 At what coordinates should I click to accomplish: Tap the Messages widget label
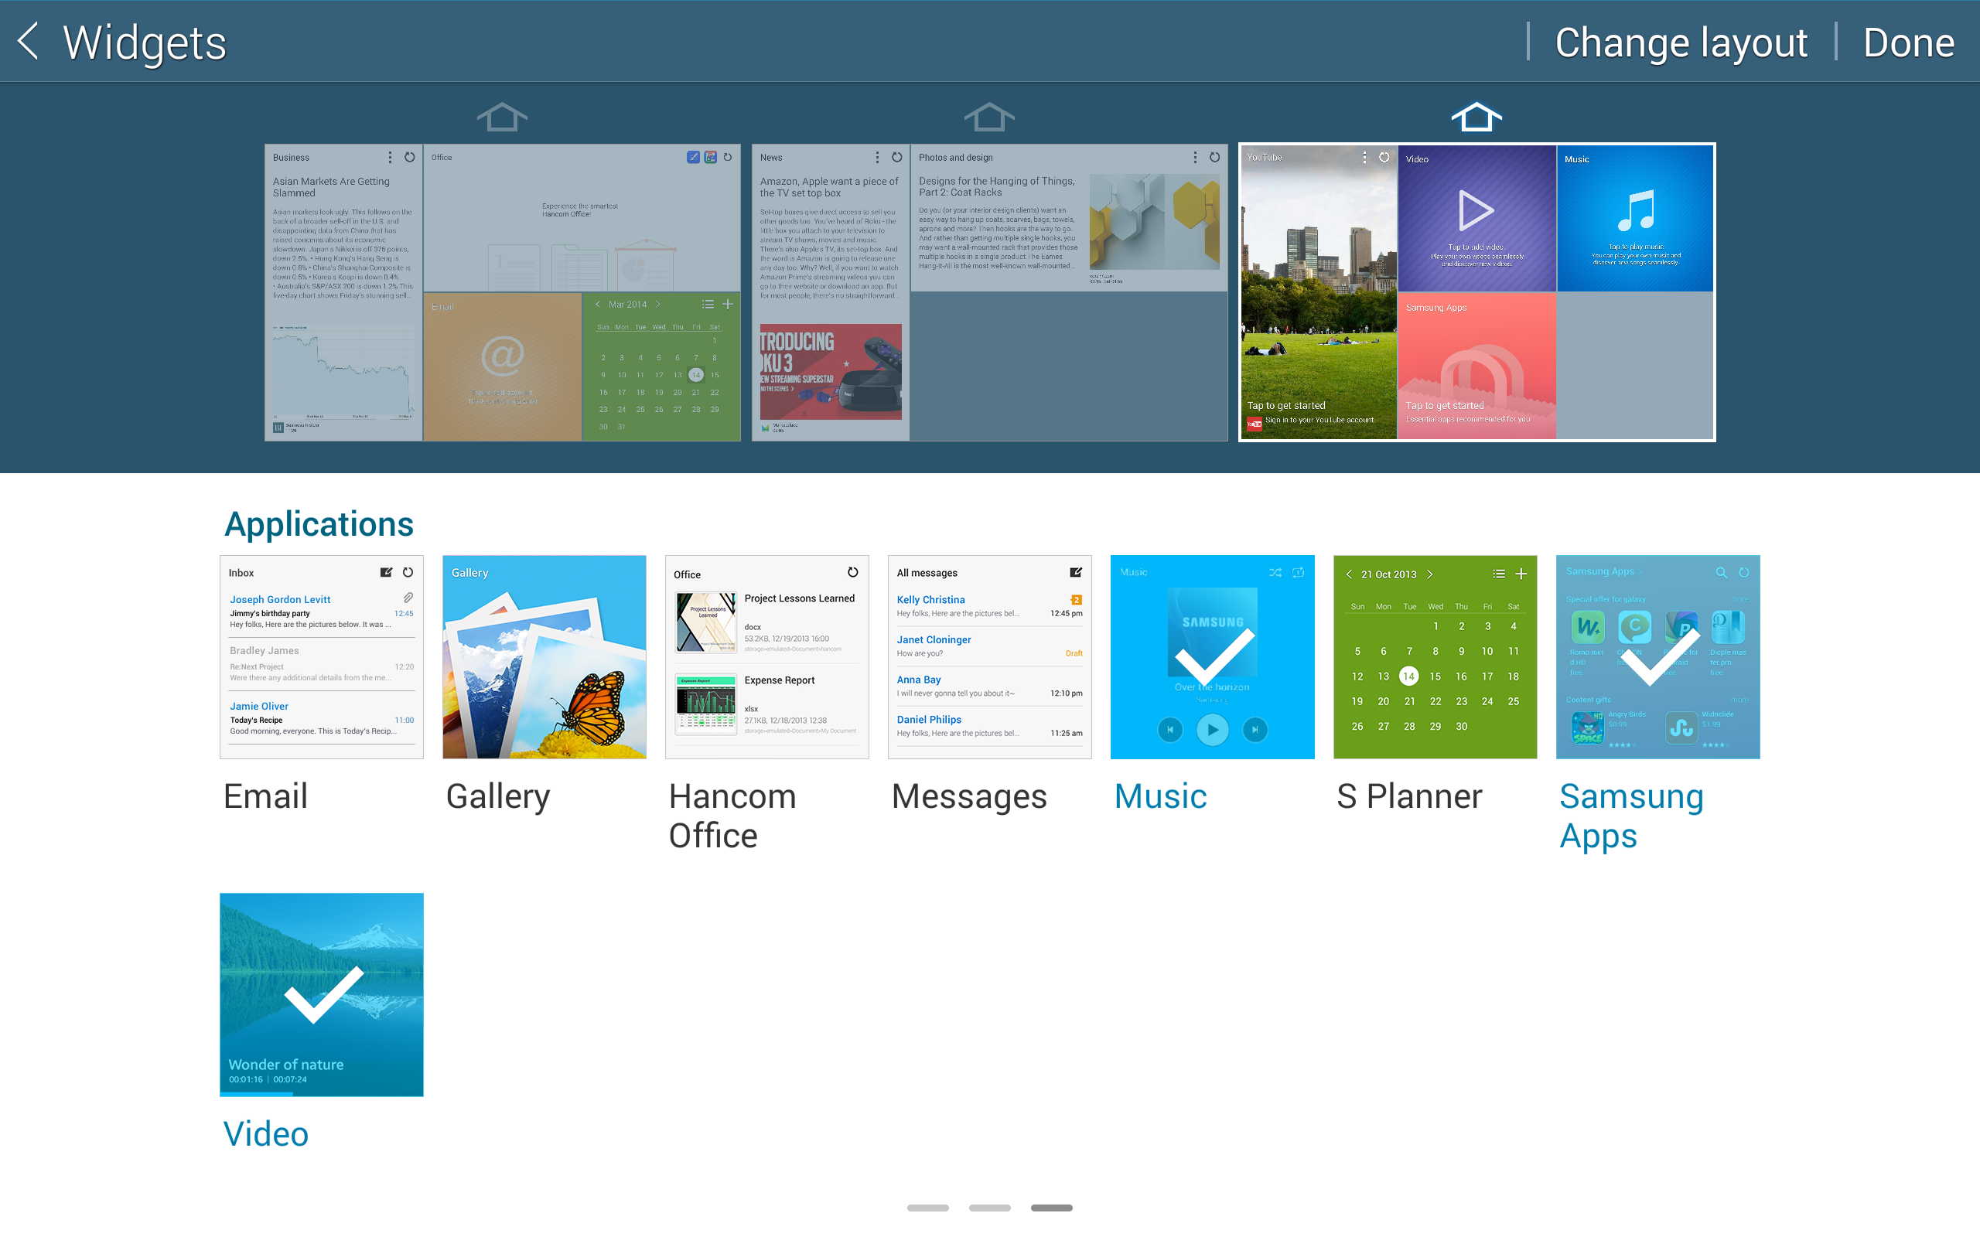click(968, 796)
